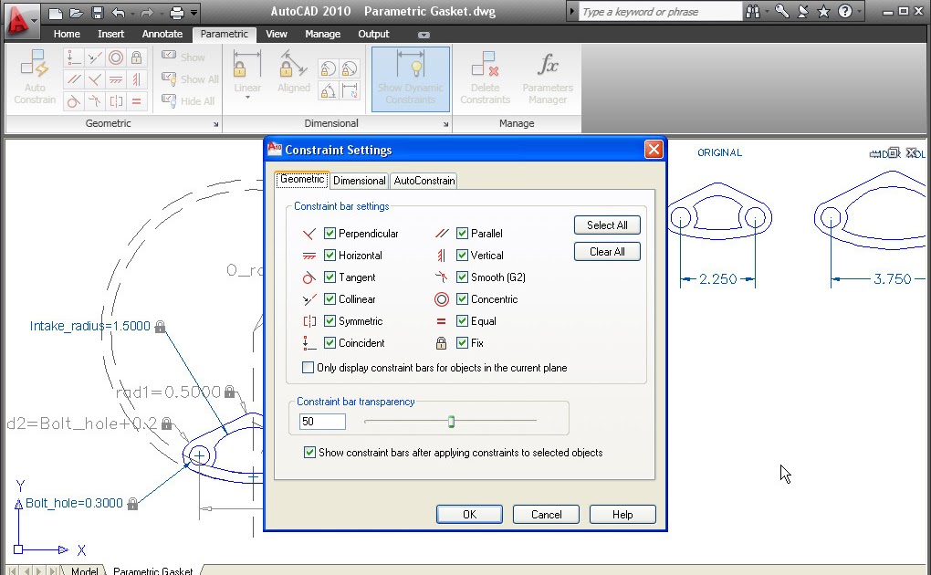This screenshot has height=575, width=931.
Task: Open the AutoConstrain tab
Action: [x=424, y=181]
